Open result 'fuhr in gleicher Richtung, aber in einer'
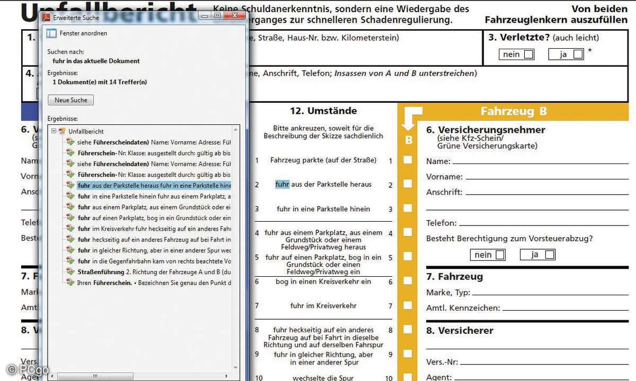Image resolution: width=636 pixels, height=381 pixels. 154,250
